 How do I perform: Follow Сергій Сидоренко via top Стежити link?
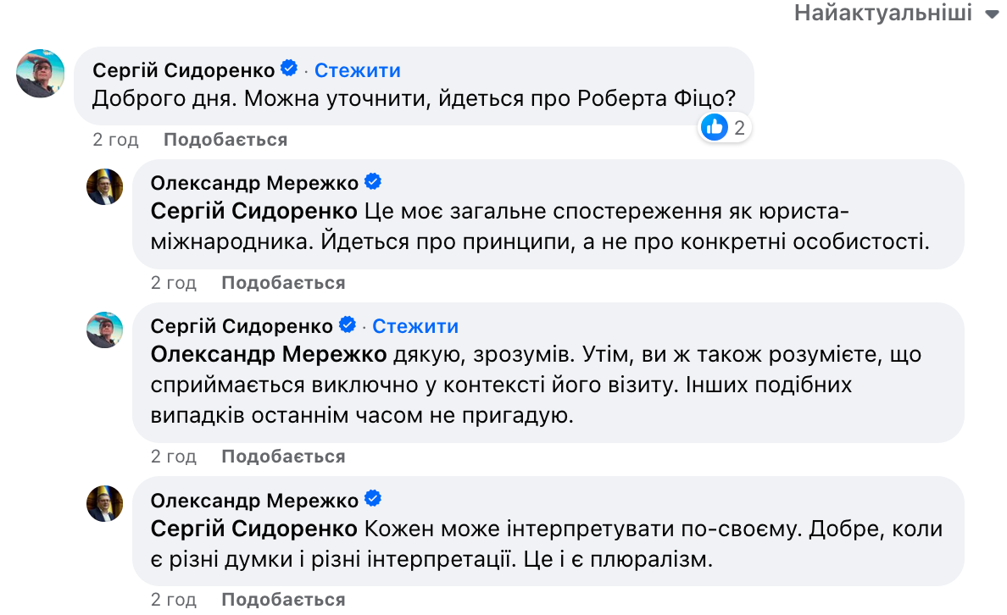[x=358, y=70]
